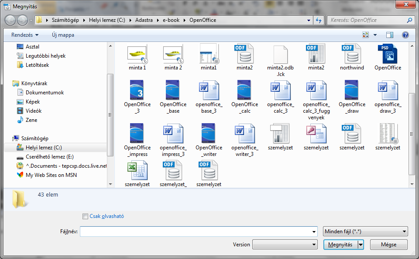
Task: Click the Új mappa button
Action: click(x=63, y=35)
